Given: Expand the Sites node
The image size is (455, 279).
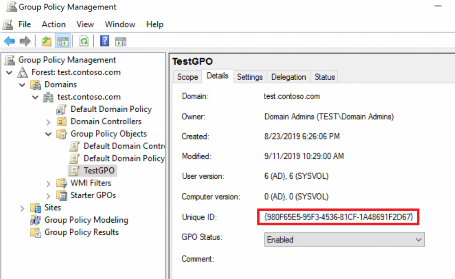Looking at the screenshot, I should coord(22,207).
